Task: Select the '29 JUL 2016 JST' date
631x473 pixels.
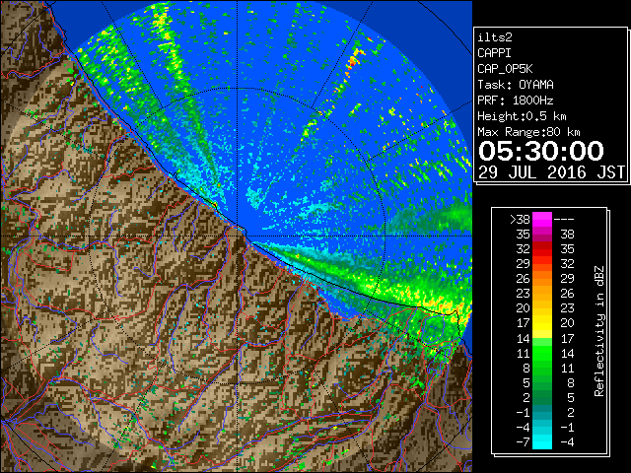Action: (551, 172)
